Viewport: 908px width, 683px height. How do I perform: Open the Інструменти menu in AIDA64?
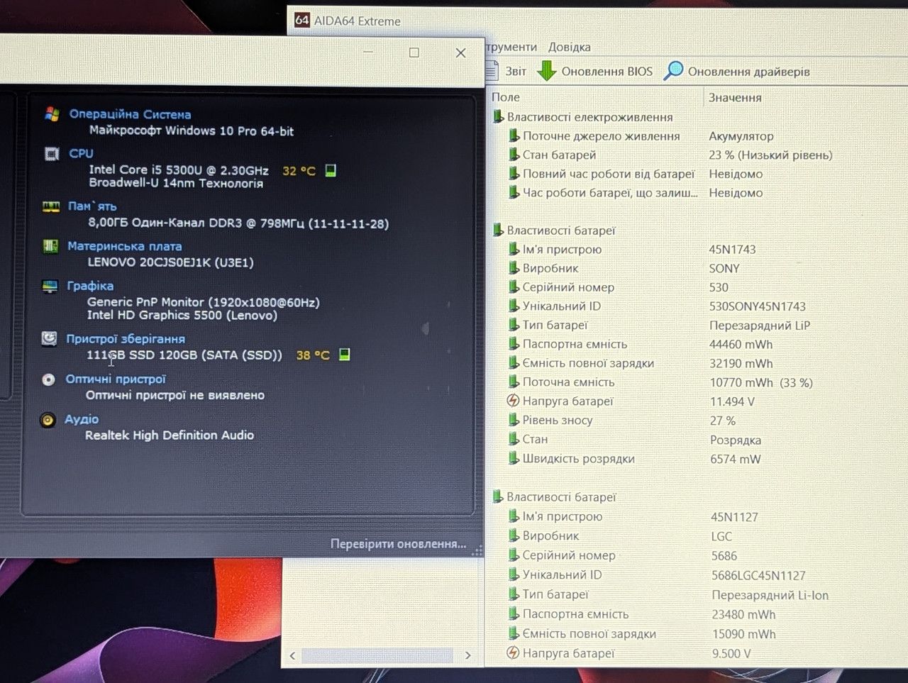[x=511, y=47]
